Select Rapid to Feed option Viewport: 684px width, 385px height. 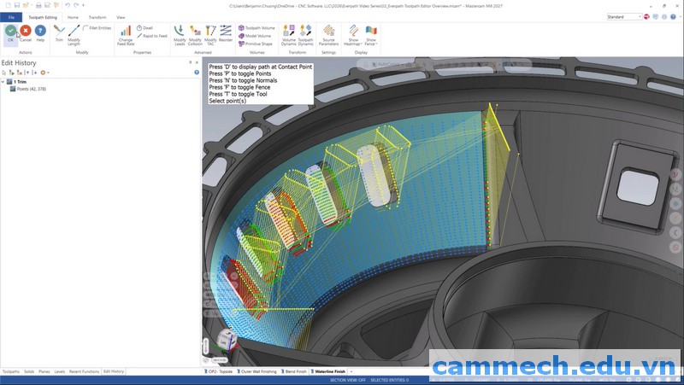[x=152, y=36]
